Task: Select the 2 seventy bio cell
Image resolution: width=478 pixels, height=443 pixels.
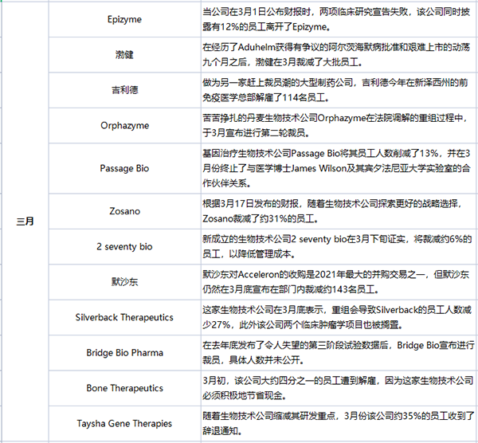Action: 125,247
